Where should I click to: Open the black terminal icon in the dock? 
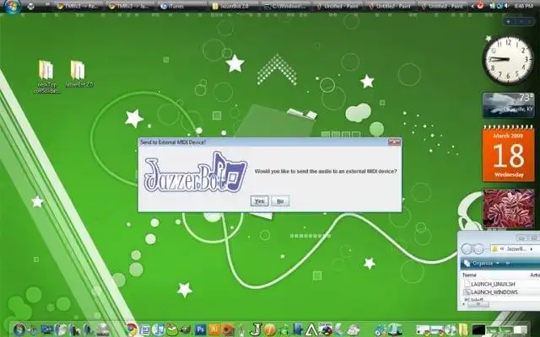(478, 329)
